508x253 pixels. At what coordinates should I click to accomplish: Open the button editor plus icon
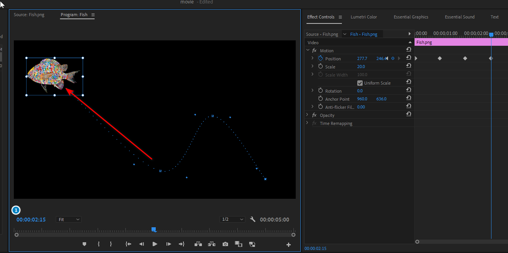point(288,245)
